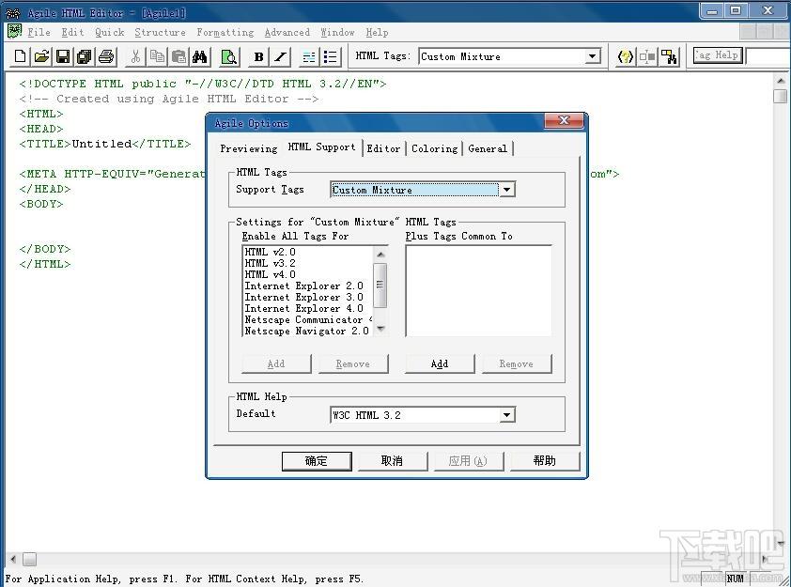Close the Agile Options dialog
791x587 pixels.
coord(564,120)
